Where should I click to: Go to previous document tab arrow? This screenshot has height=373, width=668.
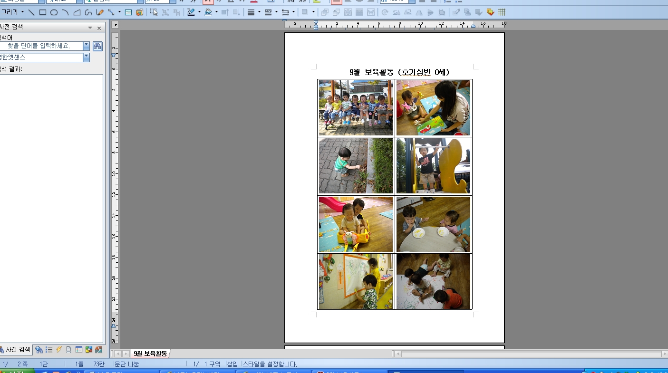[118, 354]
